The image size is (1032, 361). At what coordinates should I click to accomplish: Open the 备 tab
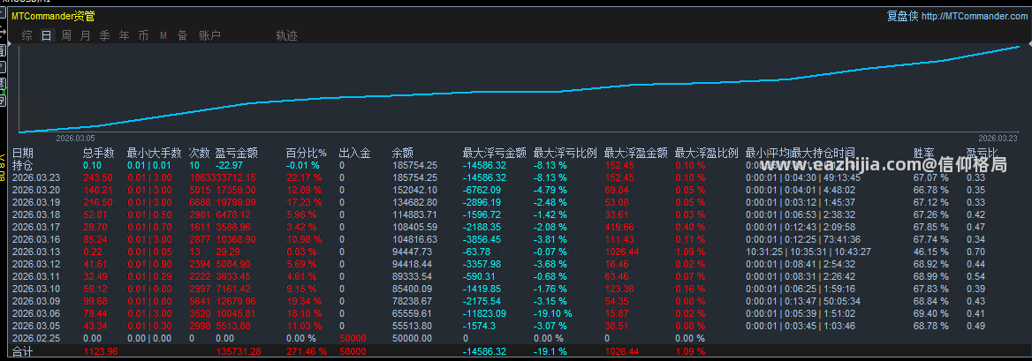(x=182, y=35)
